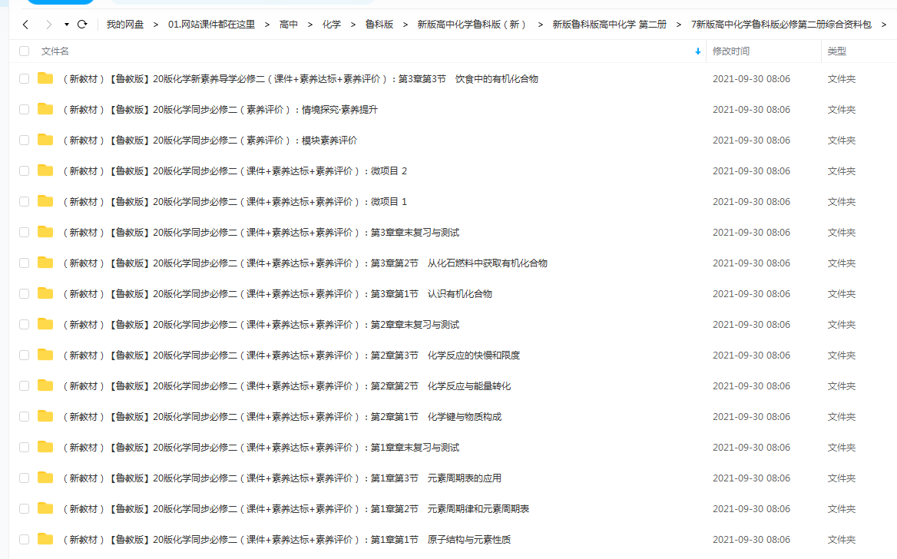Click folder icon for 情境探究·素养提升

(45, 109)
